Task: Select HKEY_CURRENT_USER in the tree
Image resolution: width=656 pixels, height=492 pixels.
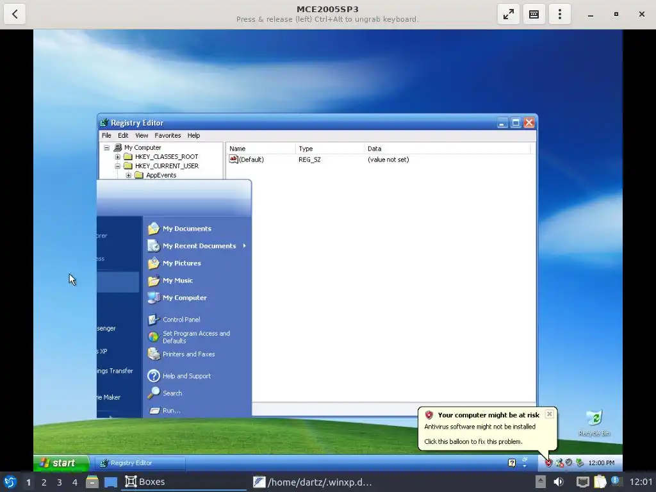Action: 167,166
